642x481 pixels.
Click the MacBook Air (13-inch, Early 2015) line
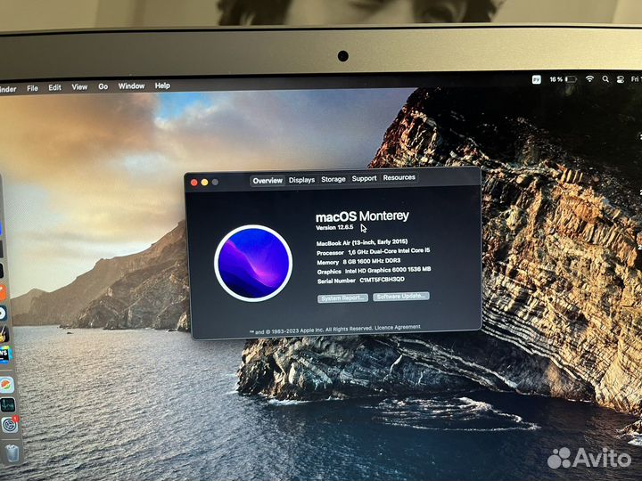coord(362,242)
